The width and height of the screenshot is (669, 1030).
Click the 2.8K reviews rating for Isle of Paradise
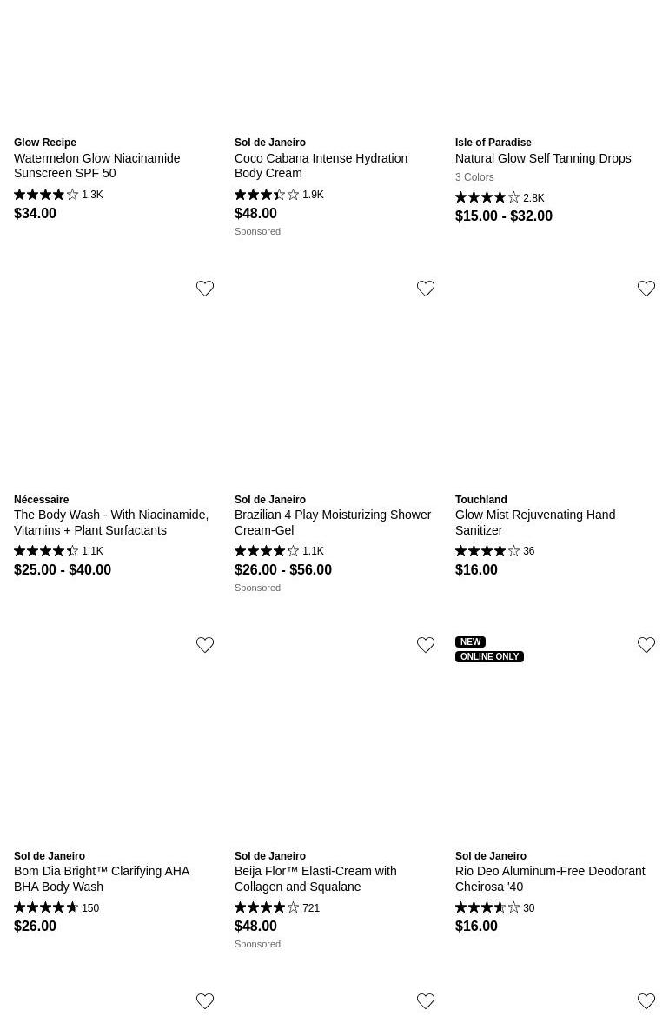point(500,198)
